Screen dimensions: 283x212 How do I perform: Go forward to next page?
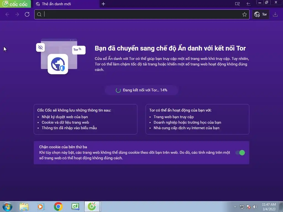(x=17, y=14)
